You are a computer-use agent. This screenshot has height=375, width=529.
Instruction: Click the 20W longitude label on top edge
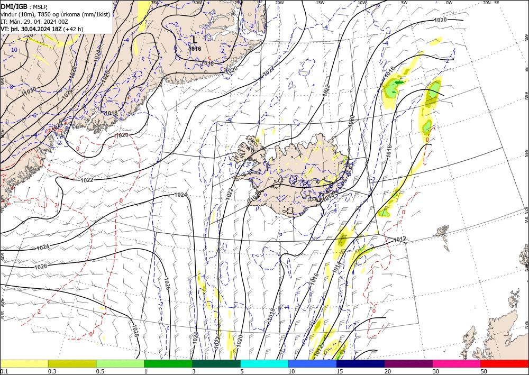tap(279, 3)
